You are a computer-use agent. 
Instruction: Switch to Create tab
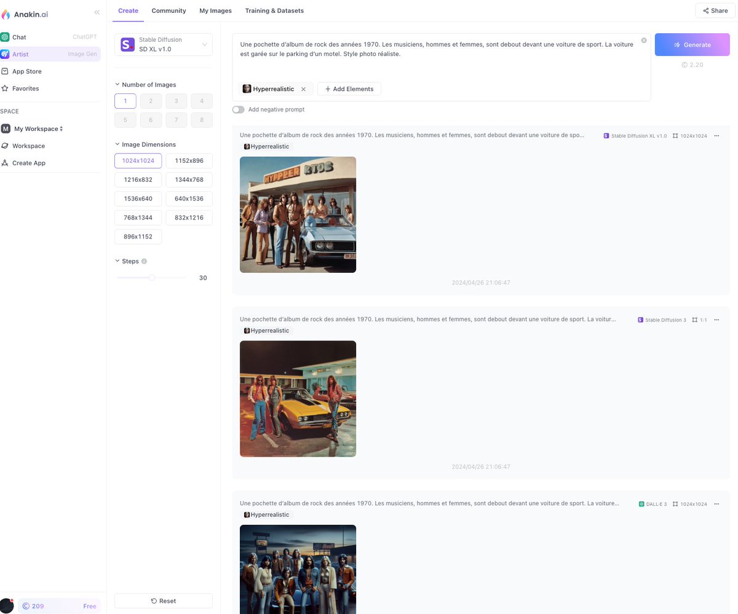tap(128, 10)
